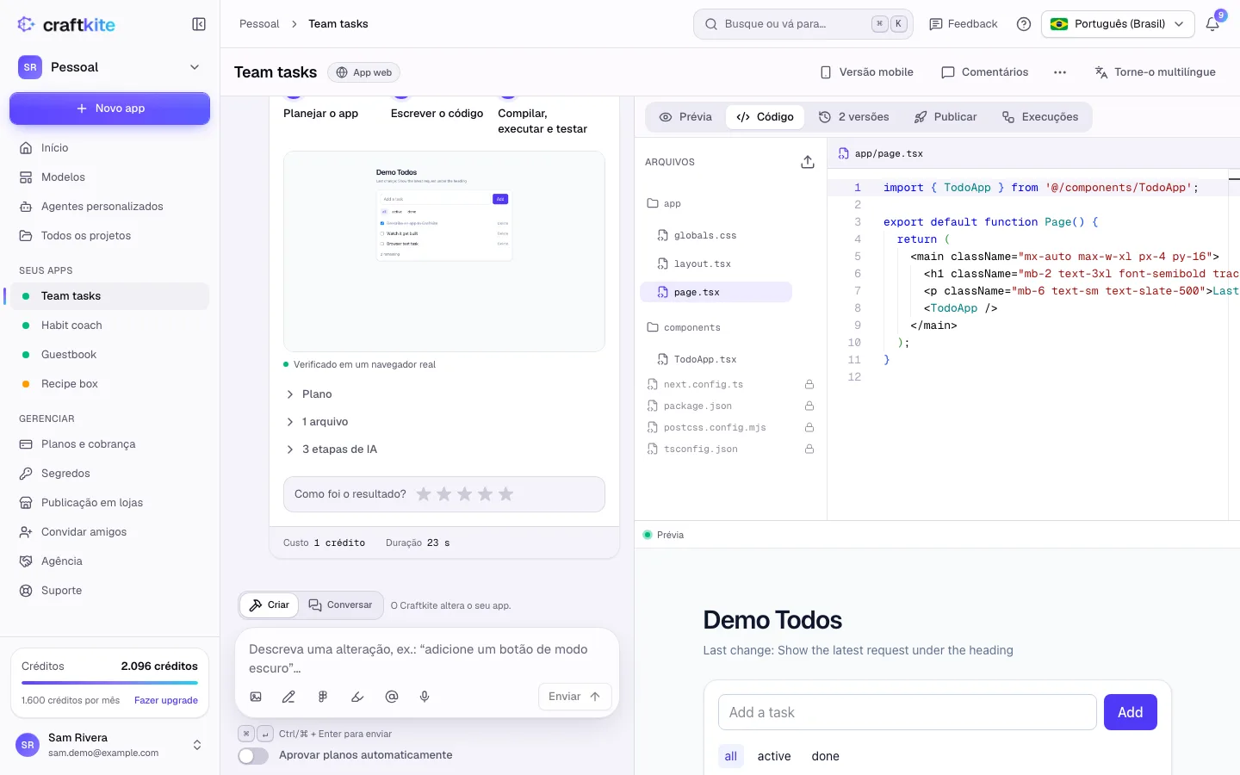Open the Português (Brasil) language dropdown
The image size is (1240, 775).
pyautogui.click(x=1118, y=24)
